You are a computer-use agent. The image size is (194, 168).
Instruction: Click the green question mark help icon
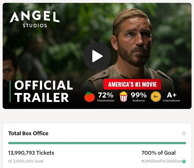[184, 161]
